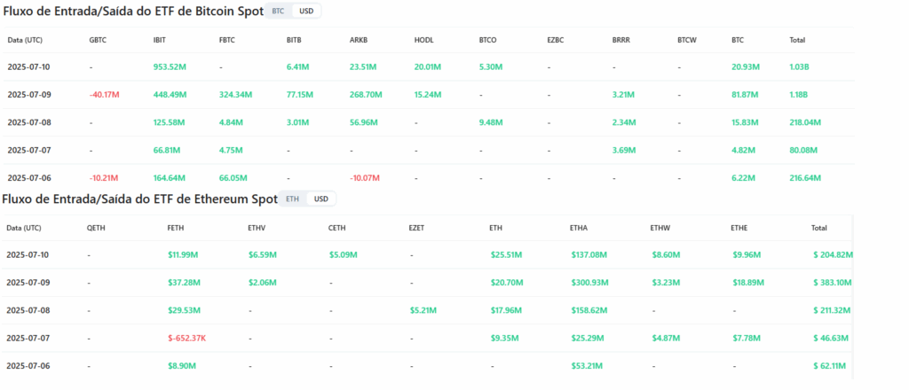This screenshot has width=909, height=390.
Task: Click HODL column header
Action: coord(423,41)
